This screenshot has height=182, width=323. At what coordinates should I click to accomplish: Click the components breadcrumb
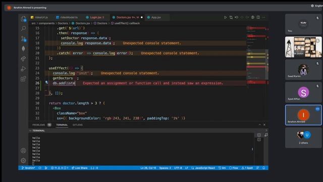point(46,23)
